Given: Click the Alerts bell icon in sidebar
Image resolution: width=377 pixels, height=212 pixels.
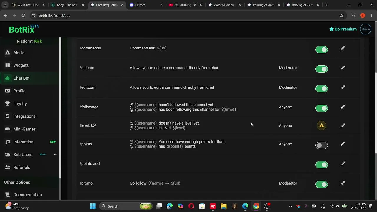Looking at the screenshot, I should click(8, 53).
